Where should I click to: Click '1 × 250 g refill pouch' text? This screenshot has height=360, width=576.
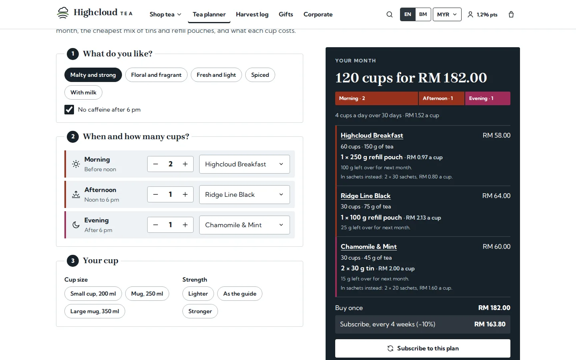372,157
